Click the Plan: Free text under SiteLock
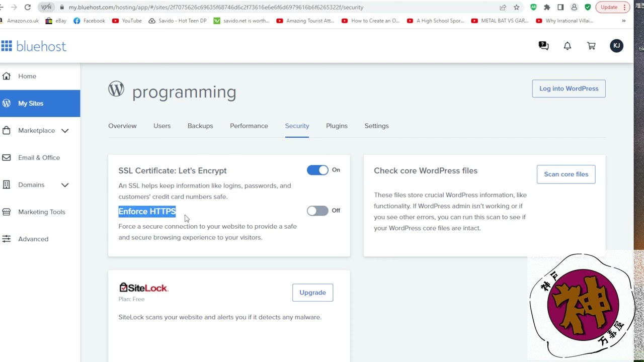Screen dimensions: 644x362 (131, 299)
